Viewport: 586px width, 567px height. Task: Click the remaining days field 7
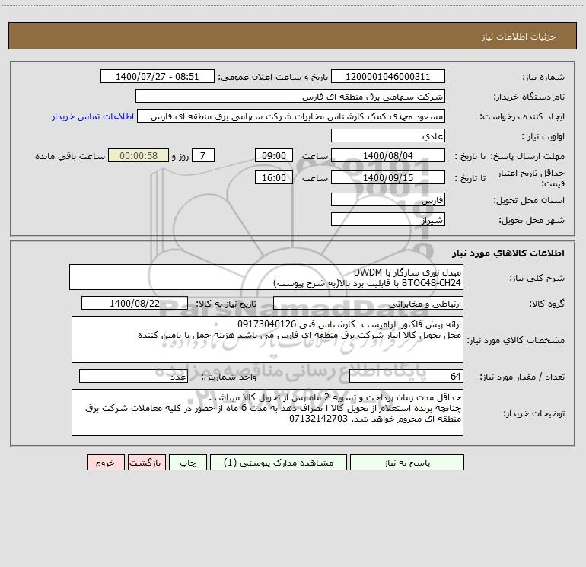coord(203,155)
